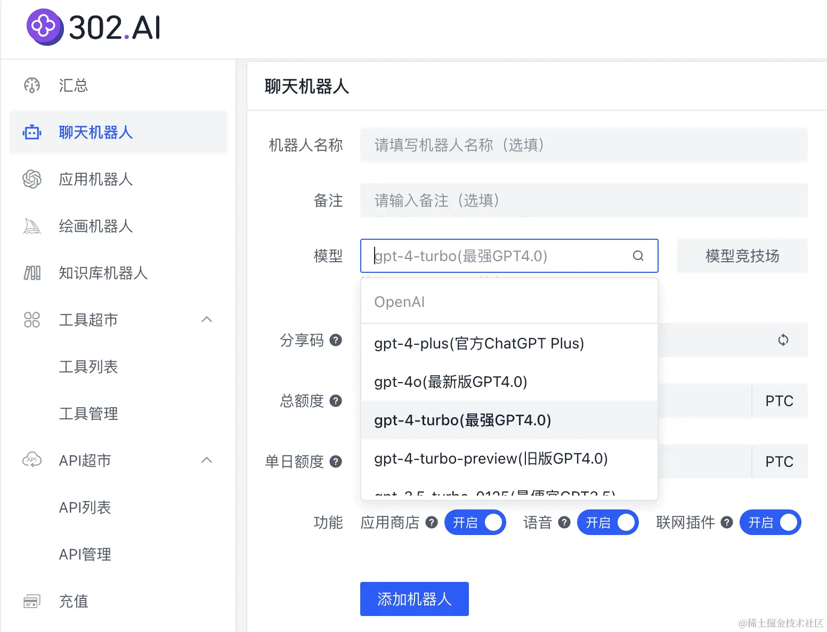
Task: Click the help icon next to 单日额度
Action: 336,461
